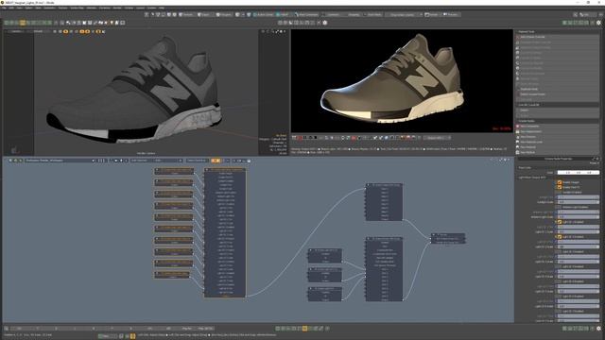The image size is (605, 340).
Task: Click the Light 01 1 Scale slider
Action: pos(579,231)
